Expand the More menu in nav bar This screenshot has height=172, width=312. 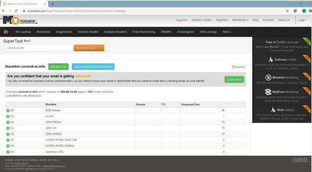click(x=228, y=32)
